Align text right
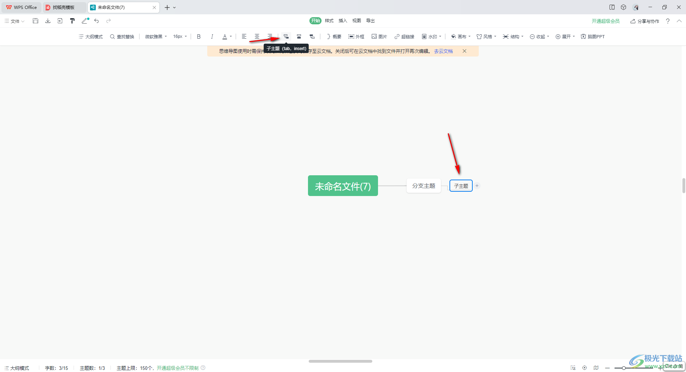Image resolution: width=686 pixels, height=372 pixels. 270,36
